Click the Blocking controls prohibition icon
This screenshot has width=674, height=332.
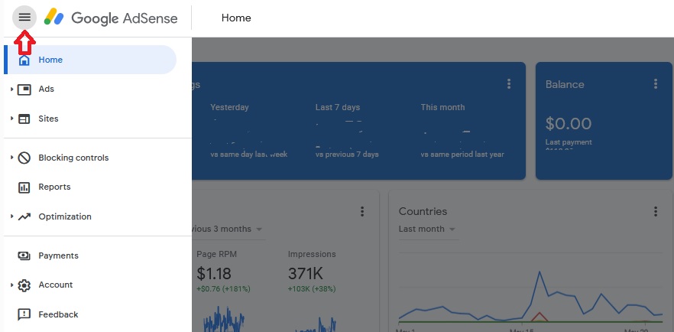pyautogui.click(x=24, y=158)
